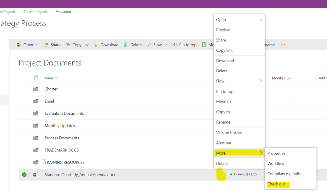
Task: Open the Name column sort dropdown
Action: coord(57,78)
